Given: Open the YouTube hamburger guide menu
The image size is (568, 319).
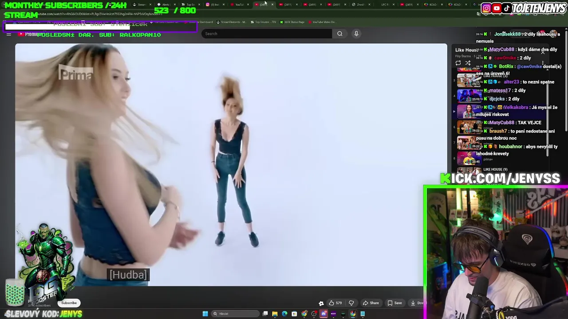Looking at the screenshot, I should pos(8,34).
